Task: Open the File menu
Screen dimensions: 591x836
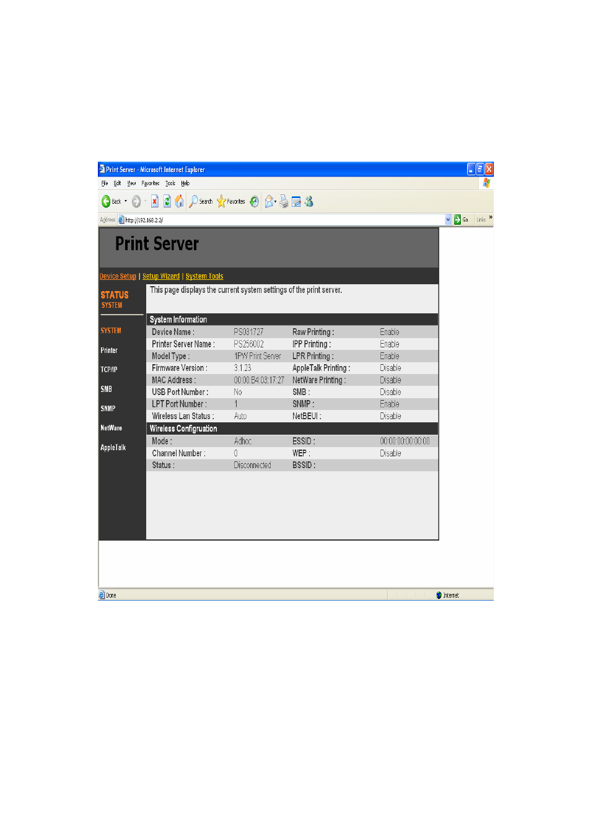Action: coord(105,183)
